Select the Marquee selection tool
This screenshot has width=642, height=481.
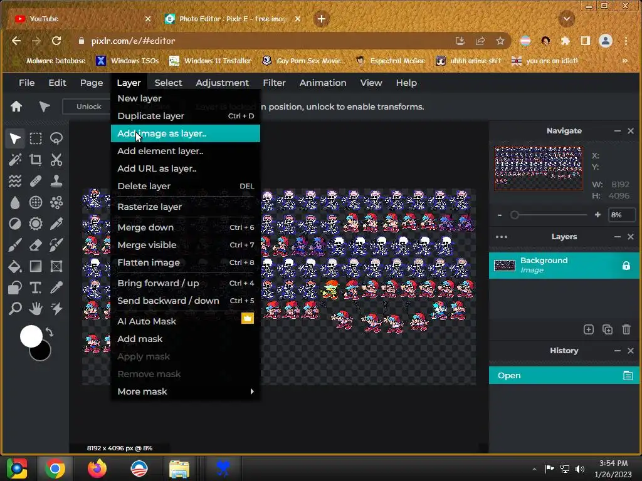click(x=36, y=138)
